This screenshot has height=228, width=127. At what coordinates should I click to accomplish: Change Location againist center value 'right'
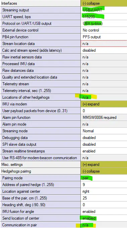104,191
